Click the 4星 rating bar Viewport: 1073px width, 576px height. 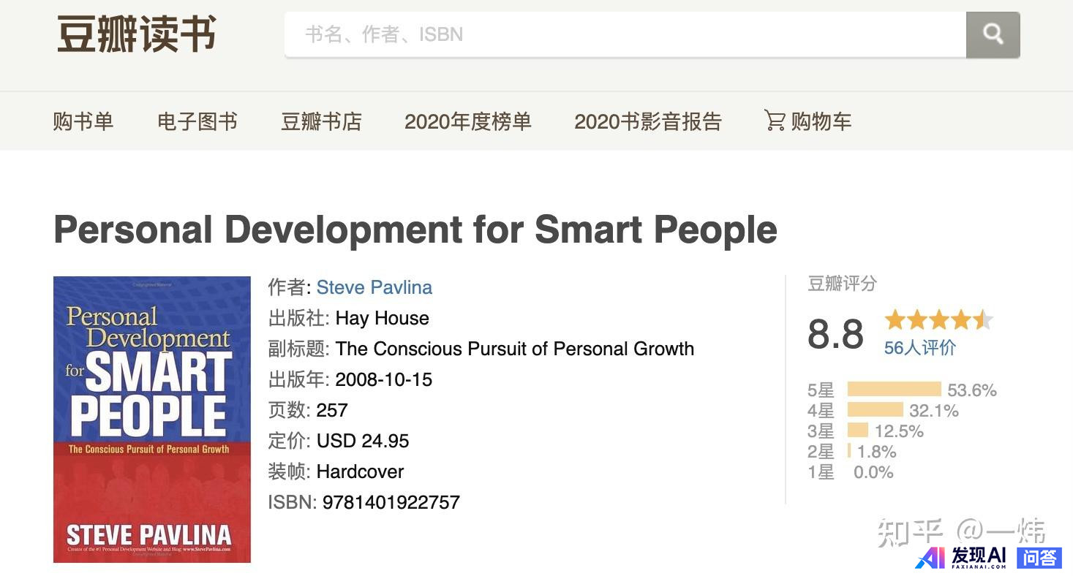(875, 410)
